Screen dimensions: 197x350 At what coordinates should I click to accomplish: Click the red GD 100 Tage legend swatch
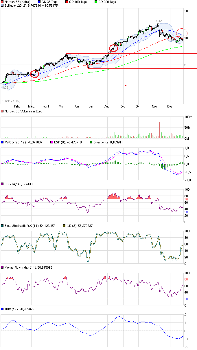(67, 2)
